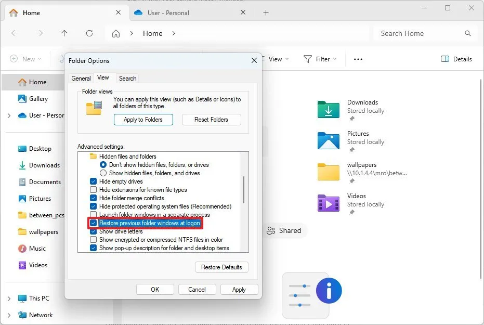Uncheck Hide protected operating system files
This screenshot has width=484, height=325.
[x=93, y=206]
